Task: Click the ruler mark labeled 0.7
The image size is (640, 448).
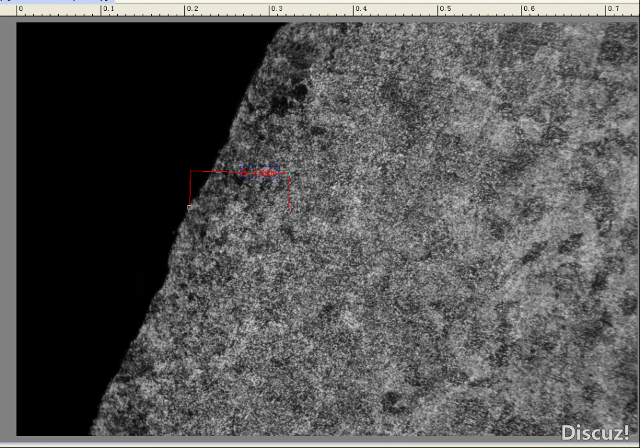Action: coord(614,8)
